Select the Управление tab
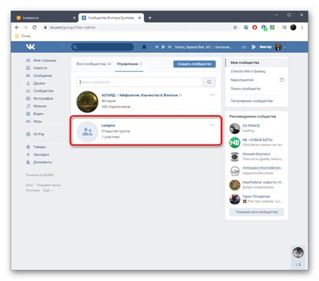 pyautogui.click(x=129, y=64)
